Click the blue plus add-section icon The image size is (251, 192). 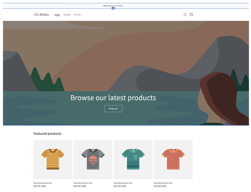click(113, 8)
